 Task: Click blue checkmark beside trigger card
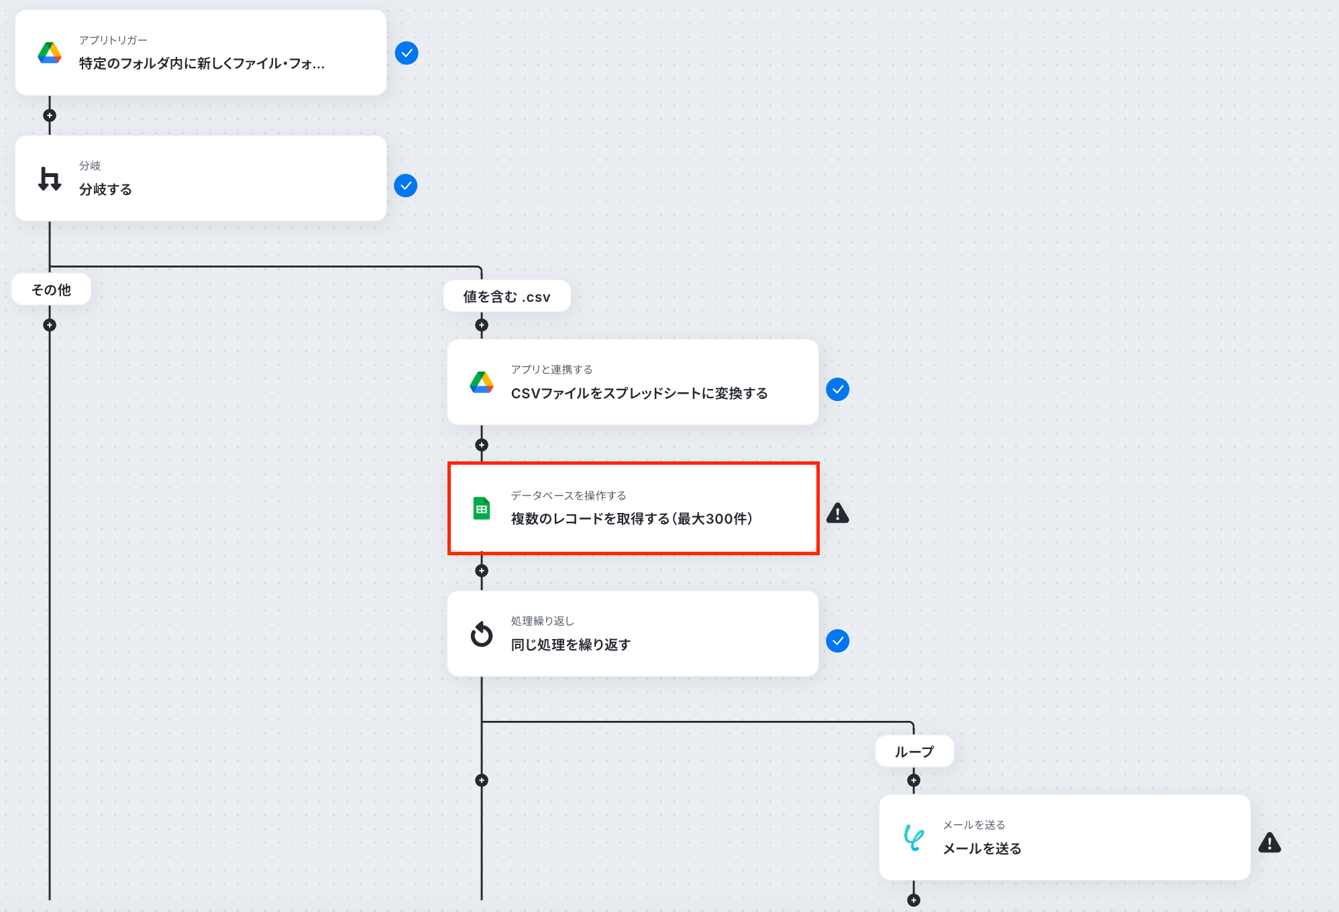(407, 53)
